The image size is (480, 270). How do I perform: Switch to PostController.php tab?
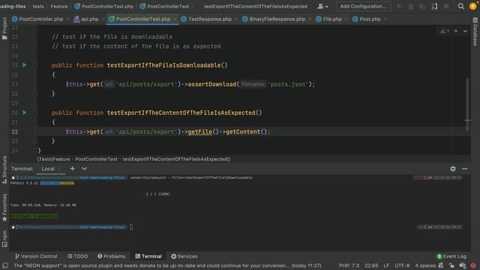point(37,19)
